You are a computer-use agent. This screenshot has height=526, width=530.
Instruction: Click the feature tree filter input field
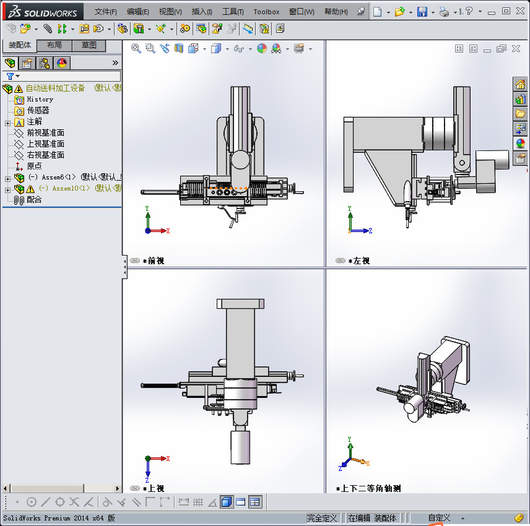(68, 76)
